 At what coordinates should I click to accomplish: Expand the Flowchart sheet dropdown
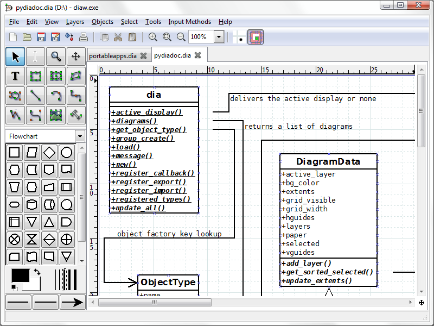coord(80,136)
